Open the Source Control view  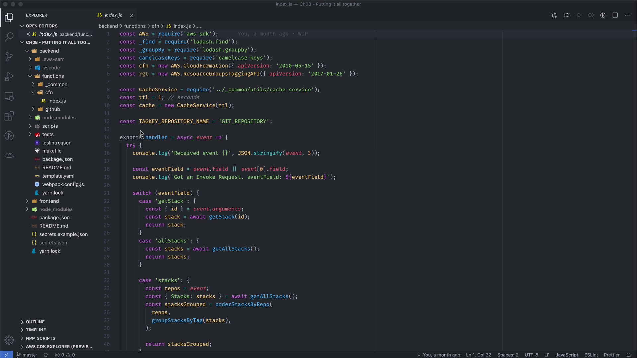tap(9, 57)
